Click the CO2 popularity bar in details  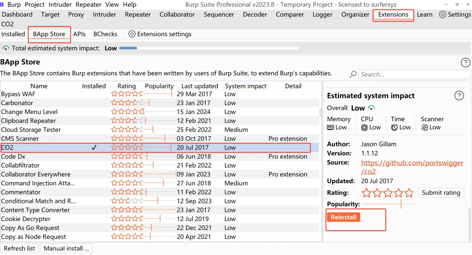click(388, 204)
